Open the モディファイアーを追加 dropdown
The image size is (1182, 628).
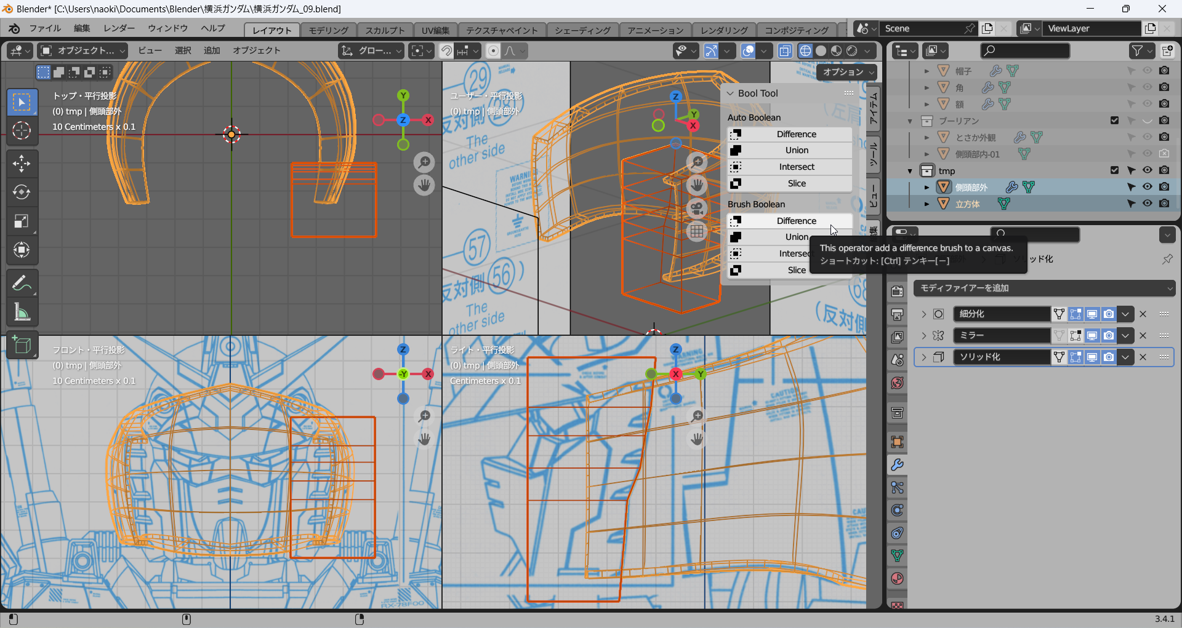[x=1043, y=288]
